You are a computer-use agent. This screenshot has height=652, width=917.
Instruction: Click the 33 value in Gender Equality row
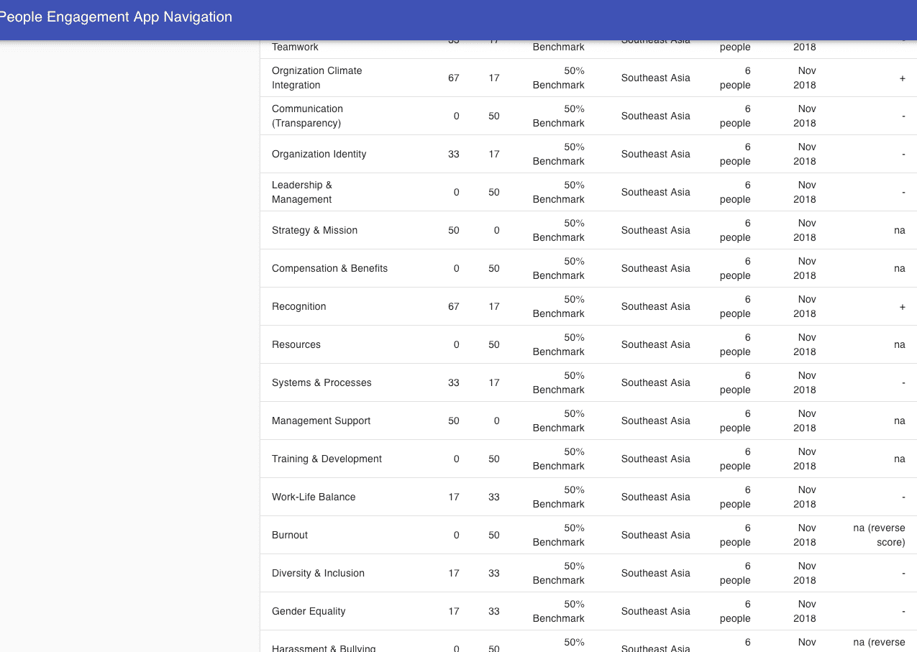tap(494, 611)
